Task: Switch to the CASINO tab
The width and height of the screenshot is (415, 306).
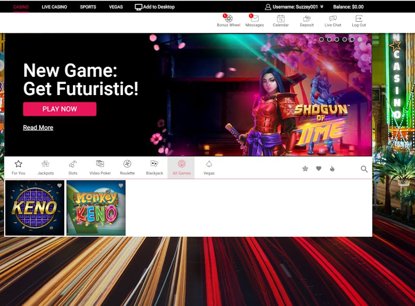Action: pos(21,7)
